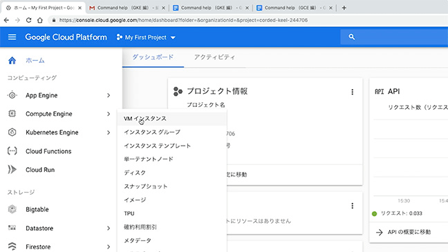This screenshot has width=448, height=252.
Task: Select イメージ submenu item
Action: (172, 200)
